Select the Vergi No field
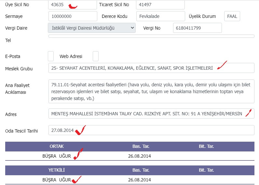 pos(198,28)
